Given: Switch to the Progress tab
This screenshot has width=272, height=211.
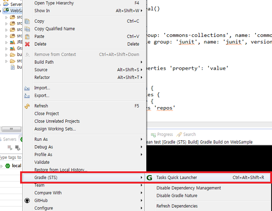Looking at the screenshot, I should [162, 134].
